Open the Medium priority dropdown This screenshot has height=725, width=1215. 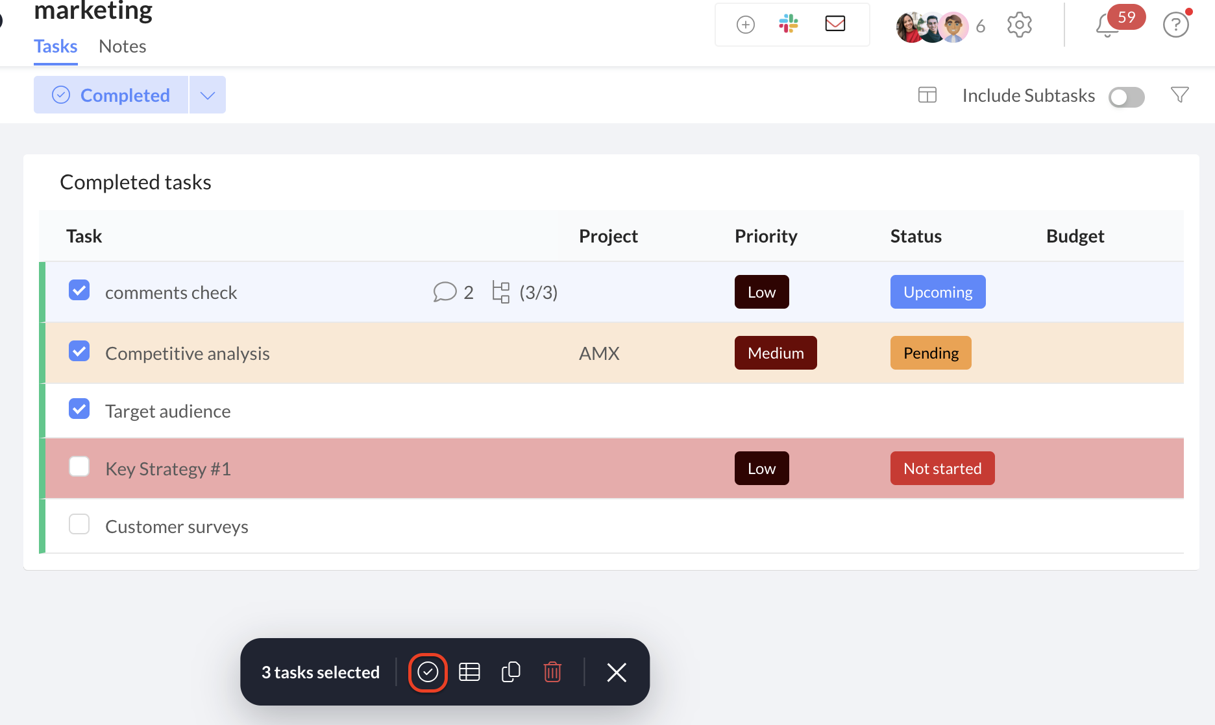pos(776,353)
